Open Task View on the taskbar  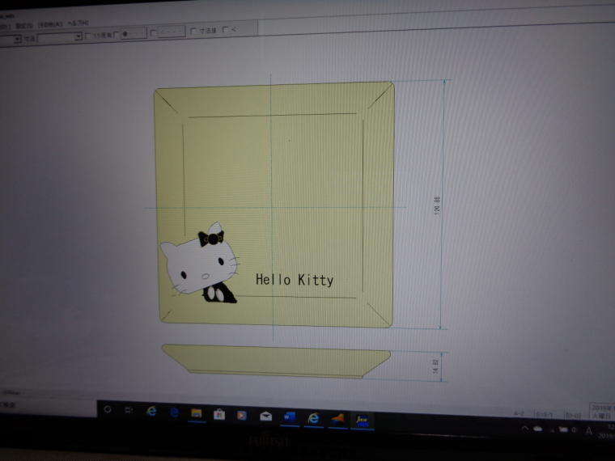129,410
